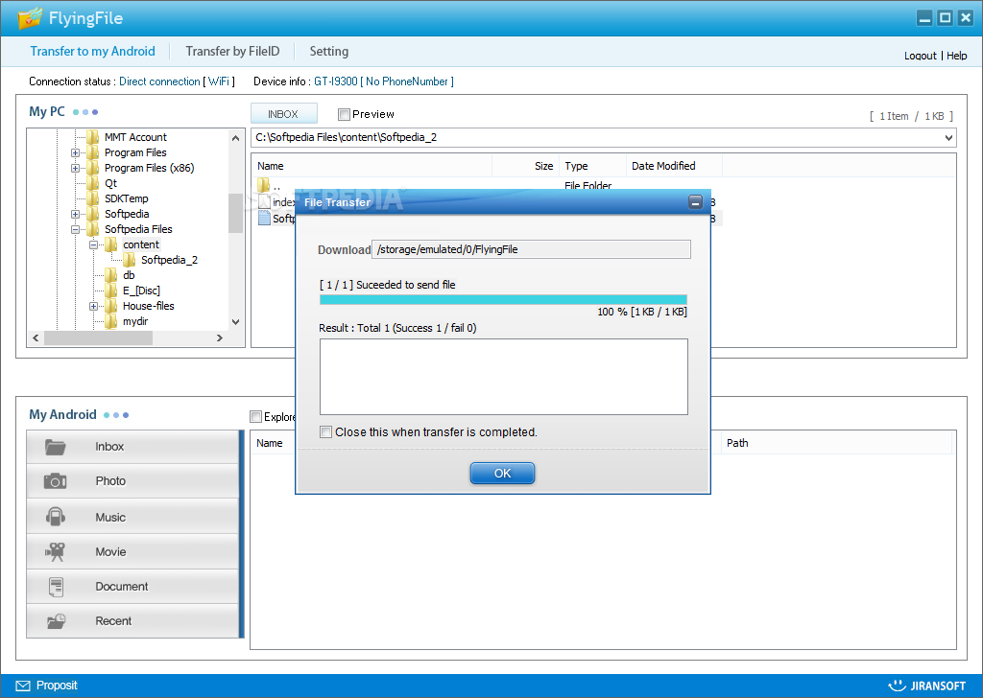Click the SDKTemp folder icon
This screenshot has width=983, height=698.
coord(93,198)
